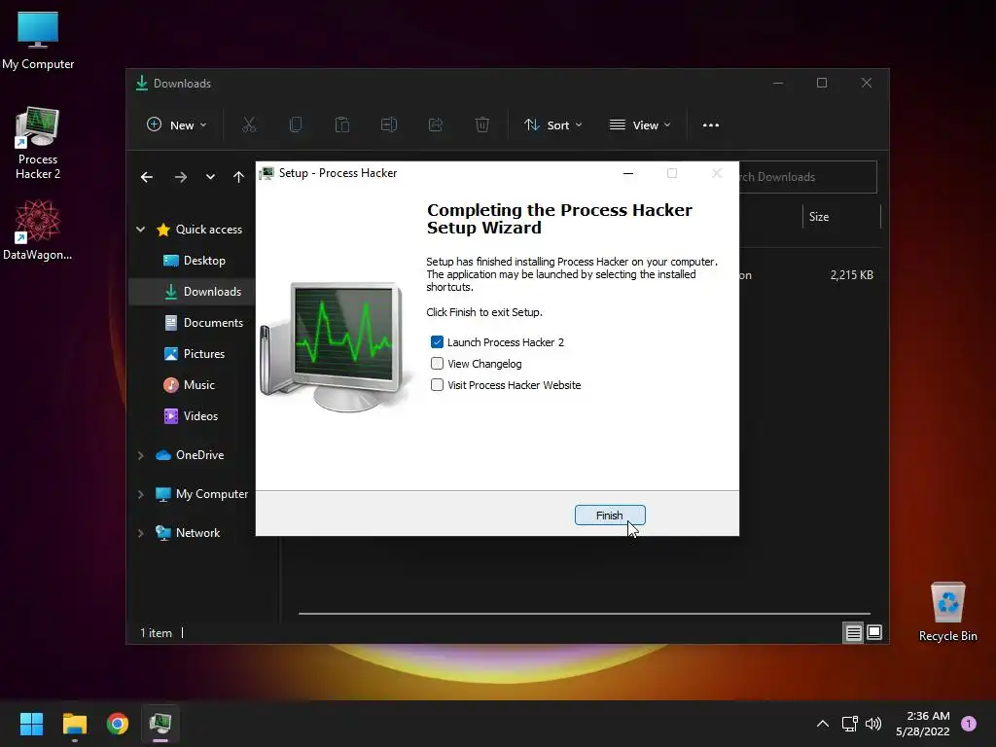Open the New menu in Downloads window
The width and height of the screenshot is (996, 747).
177,125
